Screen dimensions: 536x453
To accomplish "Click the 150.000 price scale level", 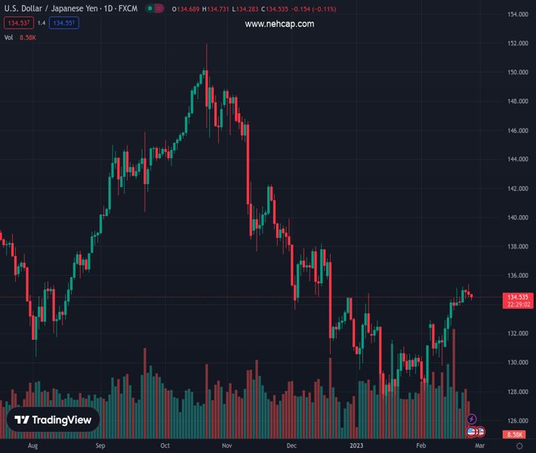I will [x=517, y=72].
